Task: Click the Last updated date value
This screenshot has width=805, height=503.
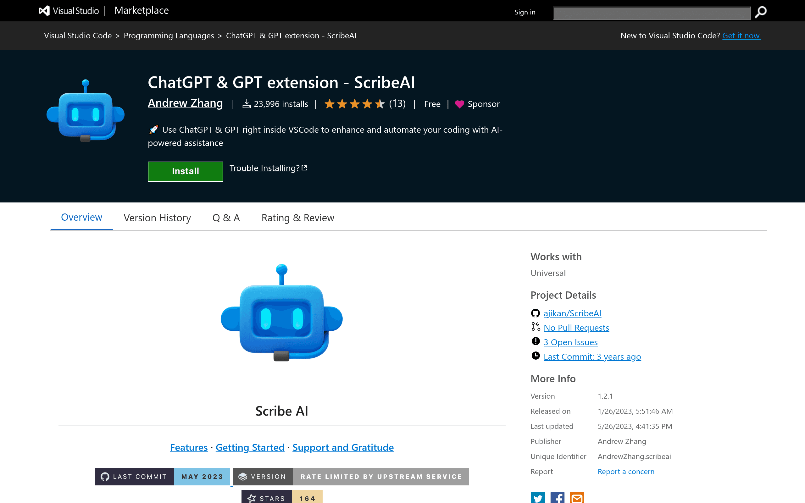Action: pyautogui.click(x=635, y=426)
